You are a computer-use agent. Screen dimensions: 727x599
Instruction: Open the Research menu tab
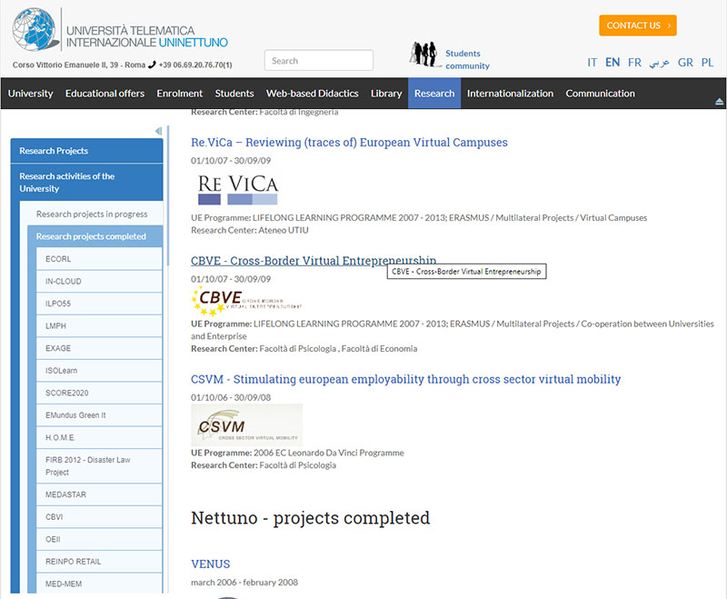[x=433, y=94]
